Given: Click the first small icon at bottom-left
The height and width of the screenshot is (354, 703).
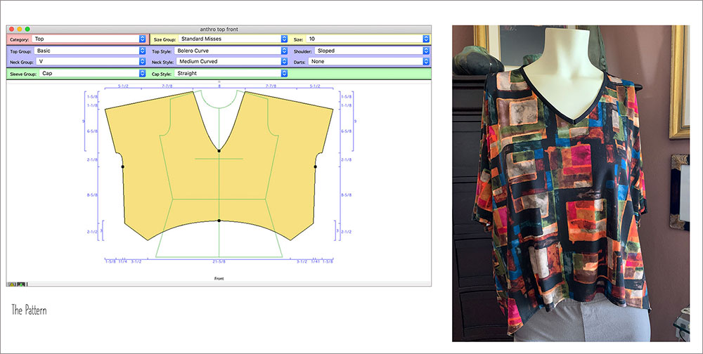Looking at the screenshot, I should pos(11,284).
